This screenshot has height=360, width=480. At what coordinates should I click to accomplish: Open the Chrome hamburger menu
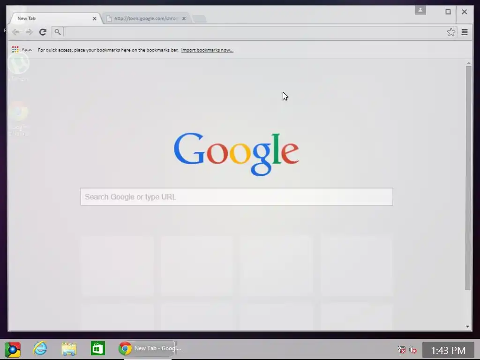(x=465, y=32)
